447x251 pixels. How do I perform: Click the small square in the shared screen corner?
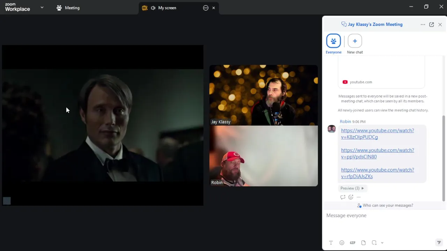pos(7,201)
